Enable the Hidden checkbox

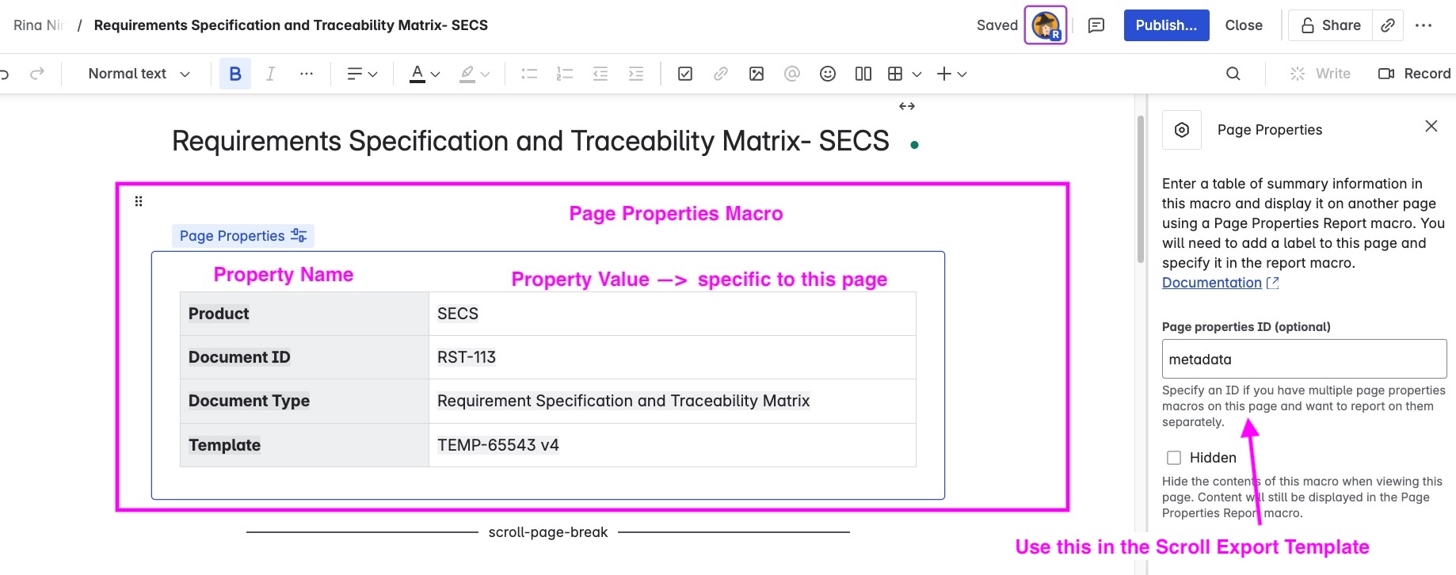pyautogui.click(x=1174, y=458)
